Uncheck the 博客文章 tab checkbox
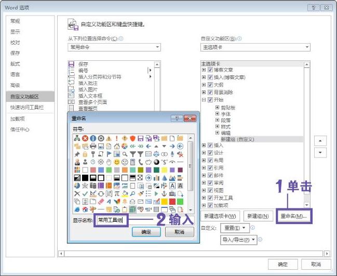 pyautogui.click(x=210, y=70)
